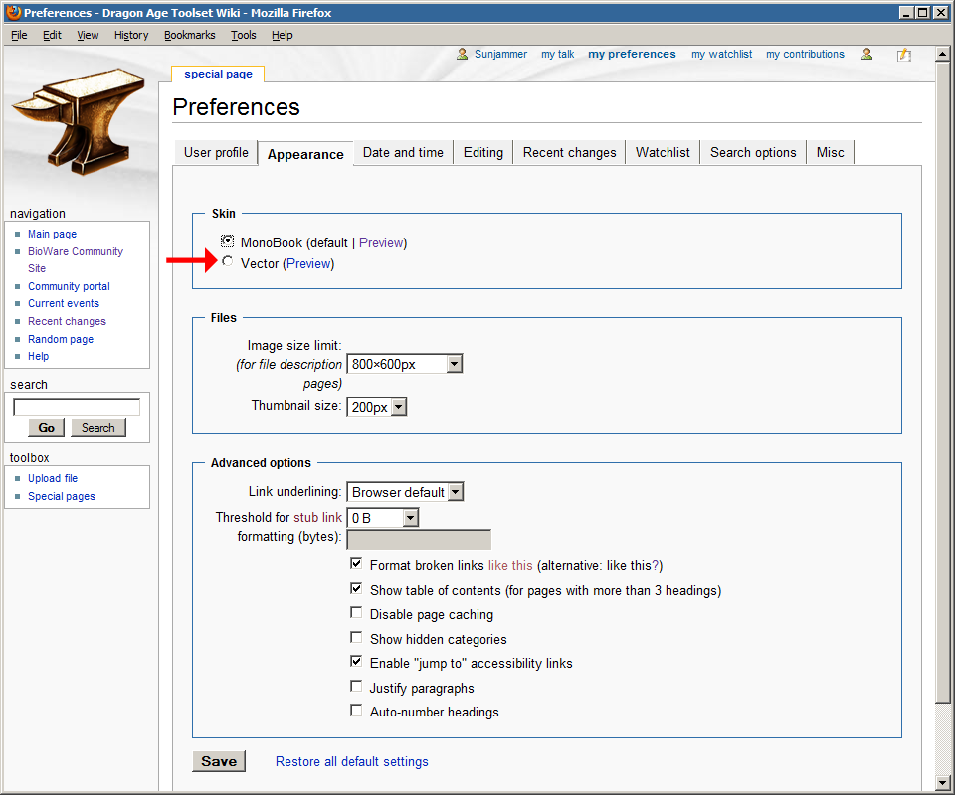Enable Disable page caching checkbox
The width and height of the screenshot is (955, 795).
(356, 614)
